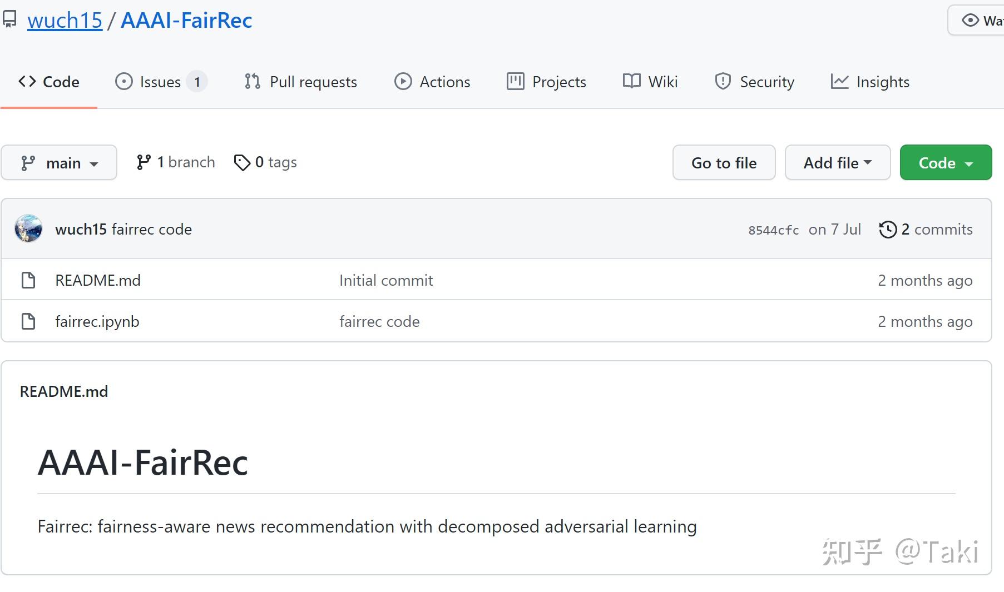
Task: Click the fairrec.ipynb row's 2 months ago
Action: (925, 321)
